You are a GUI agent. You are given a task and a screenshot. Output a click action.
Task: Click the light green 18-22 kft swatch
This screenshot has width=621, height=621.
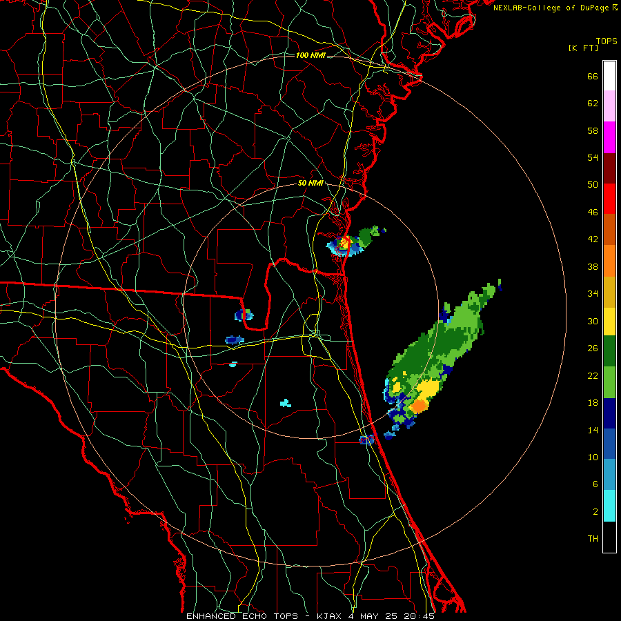(609, 382)
